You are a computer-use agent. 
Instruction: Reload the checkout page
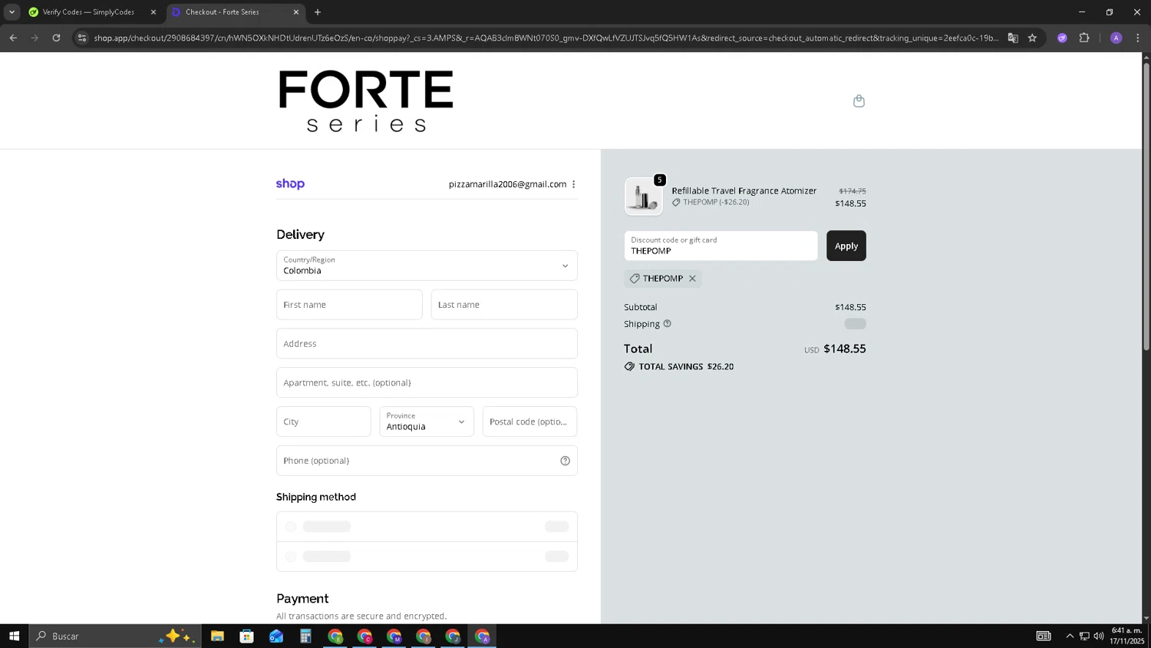click(56, 38)
